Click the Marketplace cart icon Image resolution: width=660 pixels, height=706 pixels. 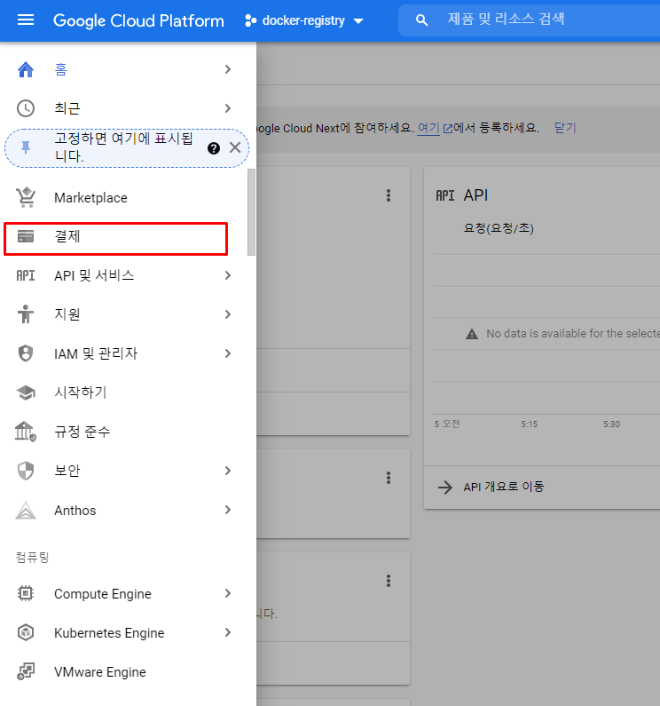(26, 197)
